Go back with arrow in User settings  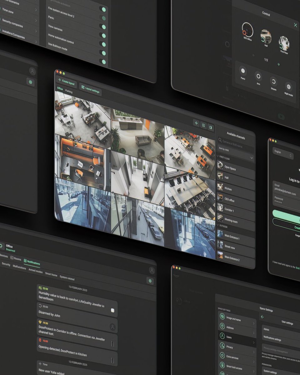[262, 317]
